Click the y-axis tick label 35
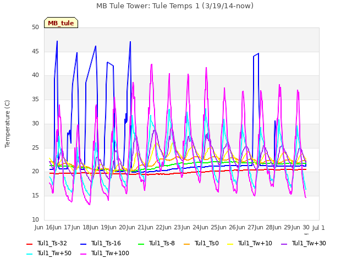The height and width of the screenshot is (264, 352). click(35, 99)
